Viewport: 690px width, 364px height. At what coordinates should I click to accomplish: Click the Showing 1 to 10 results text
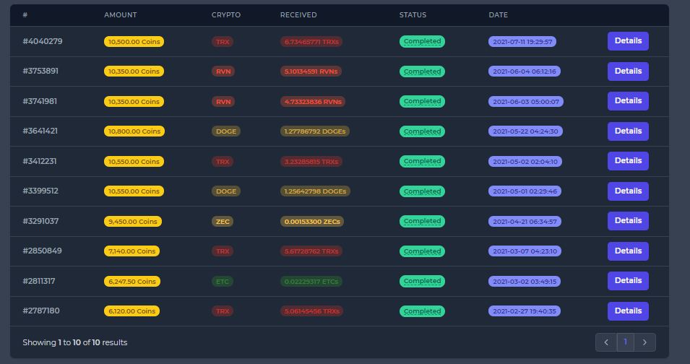pyautogui.click(x=75, y=342)
